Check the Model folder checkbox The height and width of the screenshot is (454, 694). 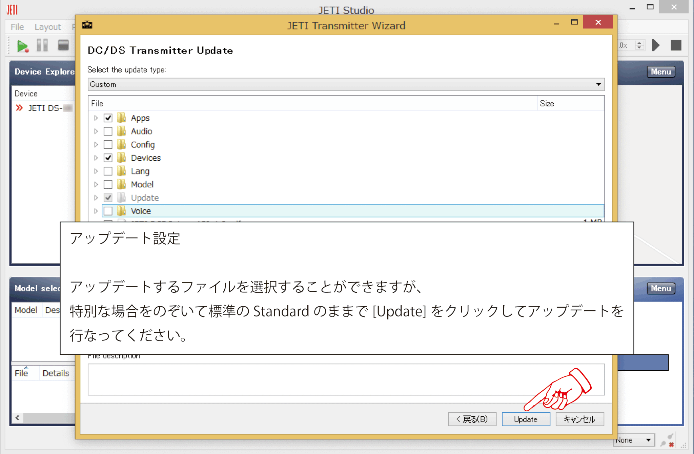tap(108, 184)
